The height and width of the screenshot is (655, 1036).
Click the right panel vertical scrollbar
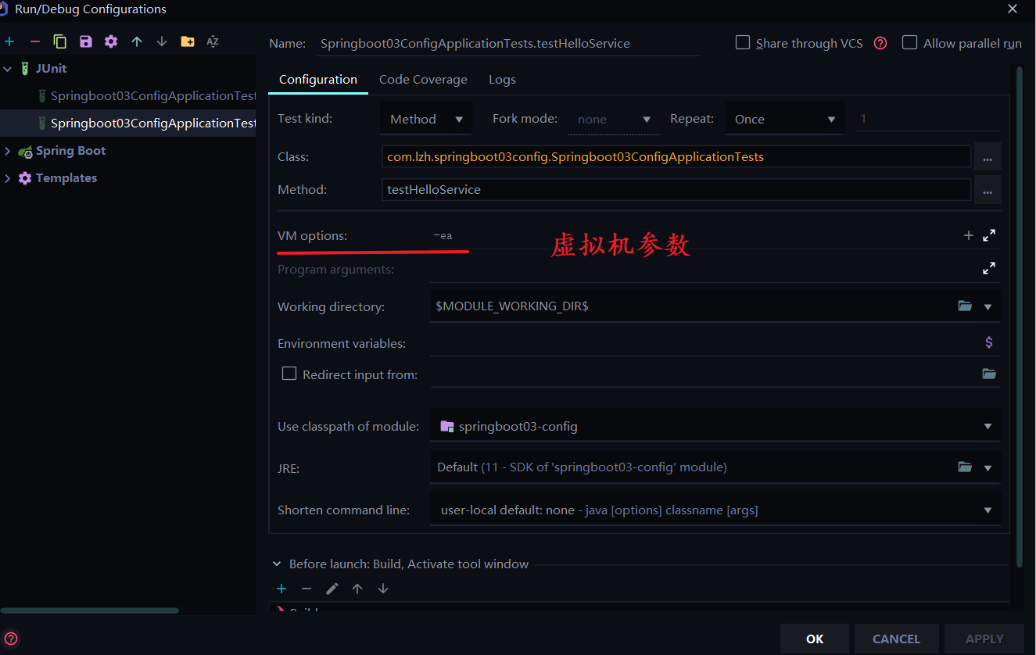point(1019,317)
